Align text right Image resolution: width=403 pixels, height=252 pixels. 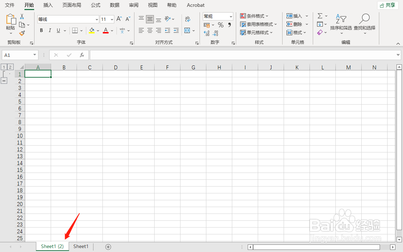(x=159, y=31)
